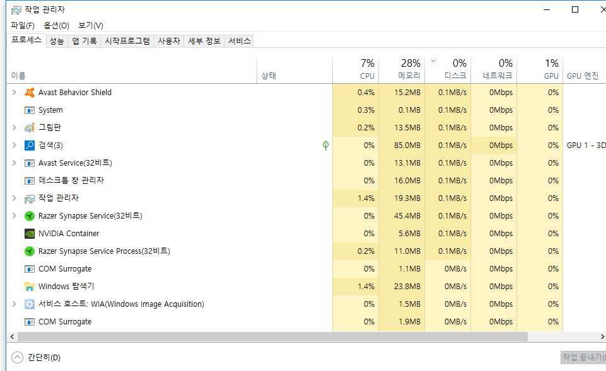
Task: Expand the 검색(3) process group
Action: pyautogui.click(x=15, y=145)
